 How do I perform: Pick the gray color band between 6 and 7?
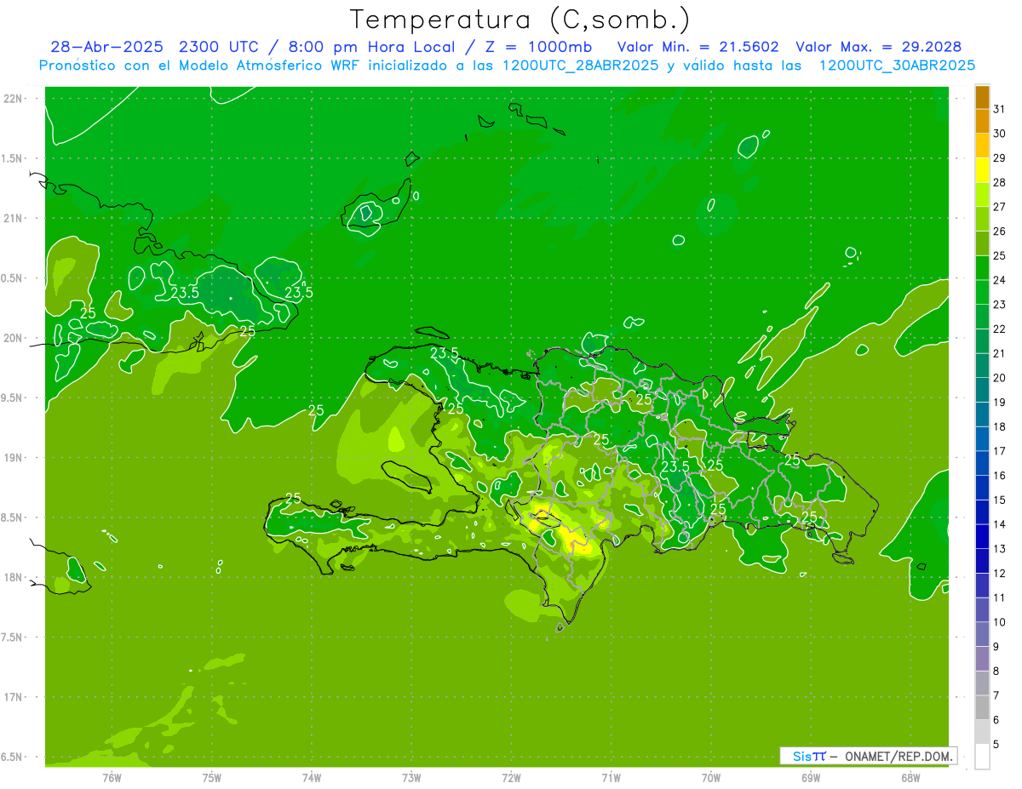pos(982,707)
